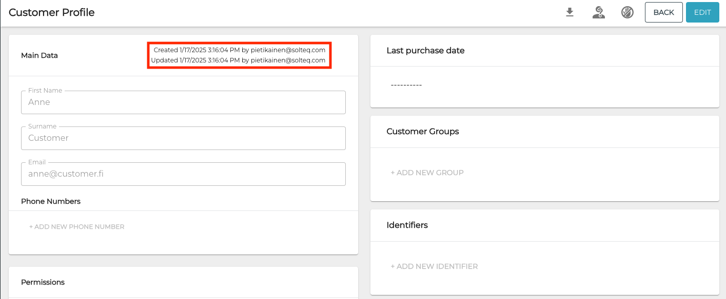Click the First Name field showing Anne
This screenshot has height=299, width=726.
tap(183, 102)
